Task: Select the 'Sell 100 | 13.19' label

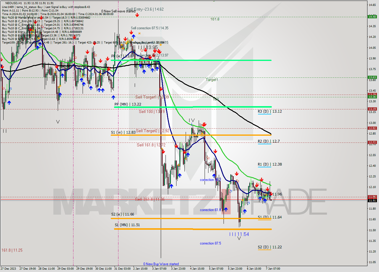Action: coord(152,111)
